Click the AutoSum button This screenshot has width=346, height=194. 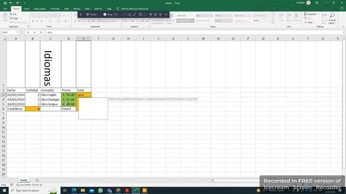310,14
